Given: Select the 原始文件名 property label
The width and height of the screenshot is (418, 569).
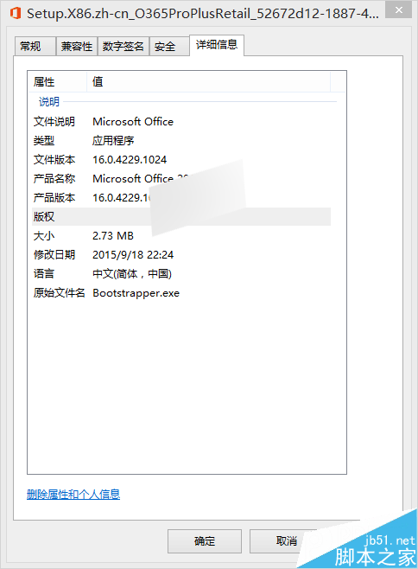Looking at the screenshot, I should click(59, 293).
